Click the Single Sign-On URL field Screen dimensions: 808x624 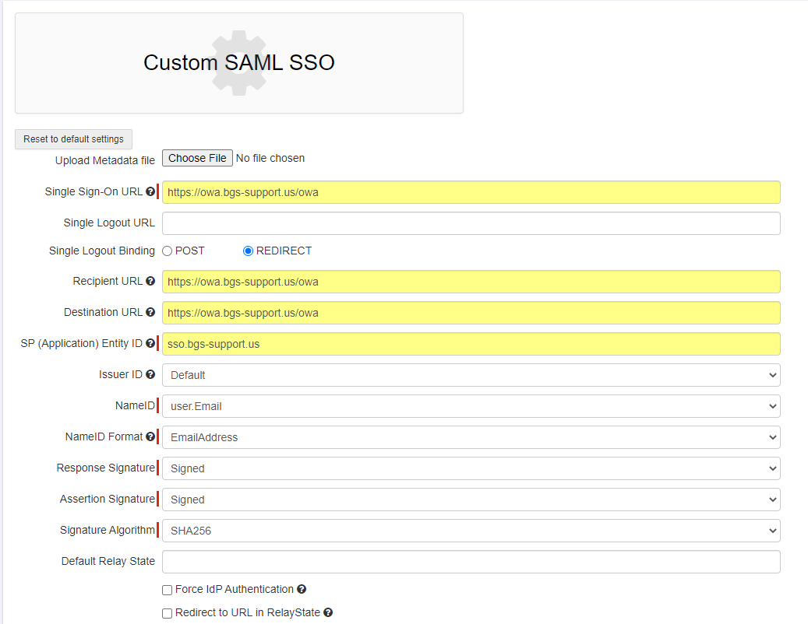471,192
